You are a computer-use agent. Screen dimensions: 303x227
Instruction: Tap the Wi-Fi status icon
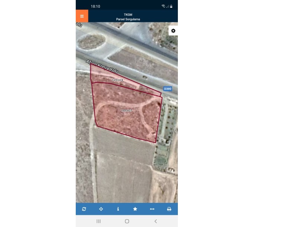[x=163, y=6]
